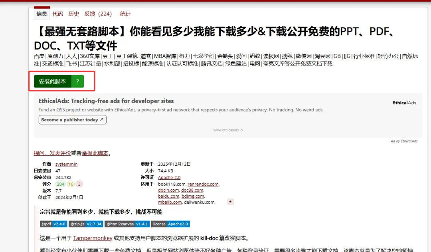
Task: Click the jspdf v2.4.0 badge
Action: click(x=53, y=224)
